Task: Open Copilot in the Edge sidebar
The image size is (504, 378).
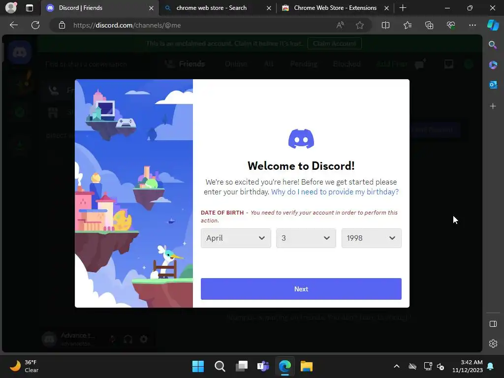Action: click(493, 25)
